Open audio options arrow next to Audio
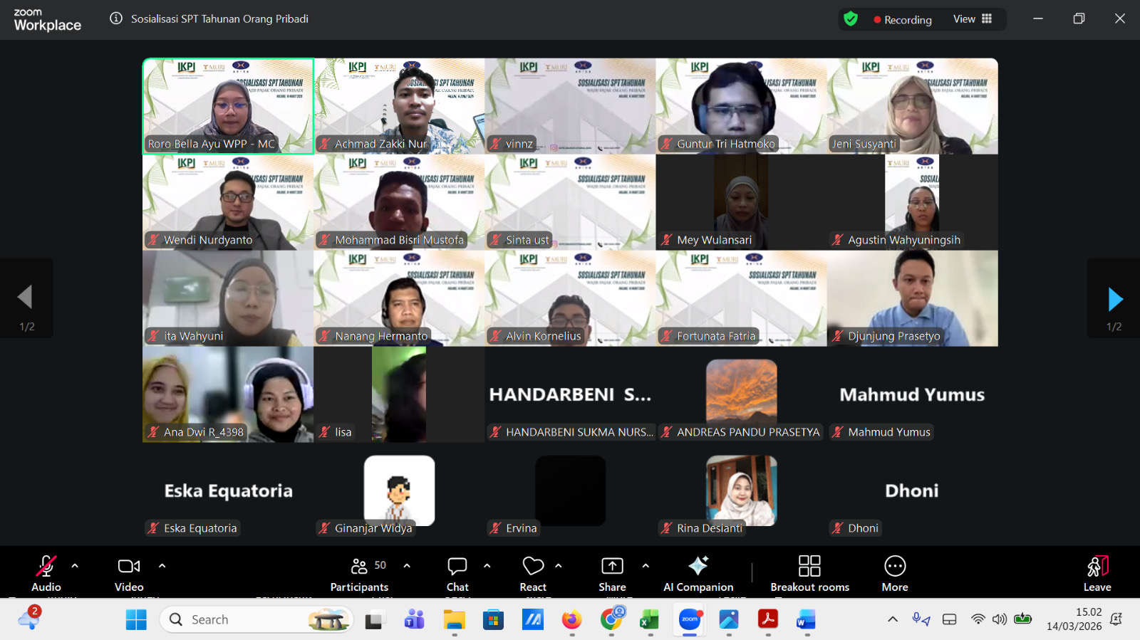Viewport: 1140px width, 640px height. coord(75,566)
